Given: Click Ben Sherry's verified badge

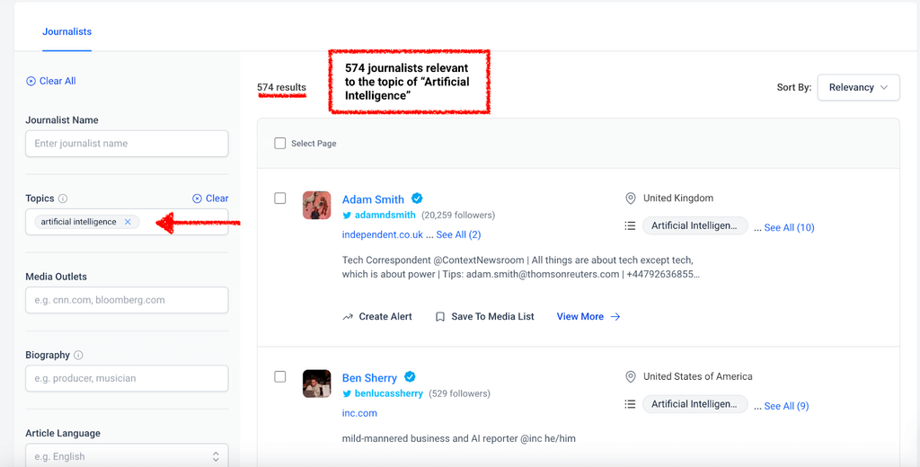Looking at the screenshot, I should pyautogui.click(x=410, y=377).
